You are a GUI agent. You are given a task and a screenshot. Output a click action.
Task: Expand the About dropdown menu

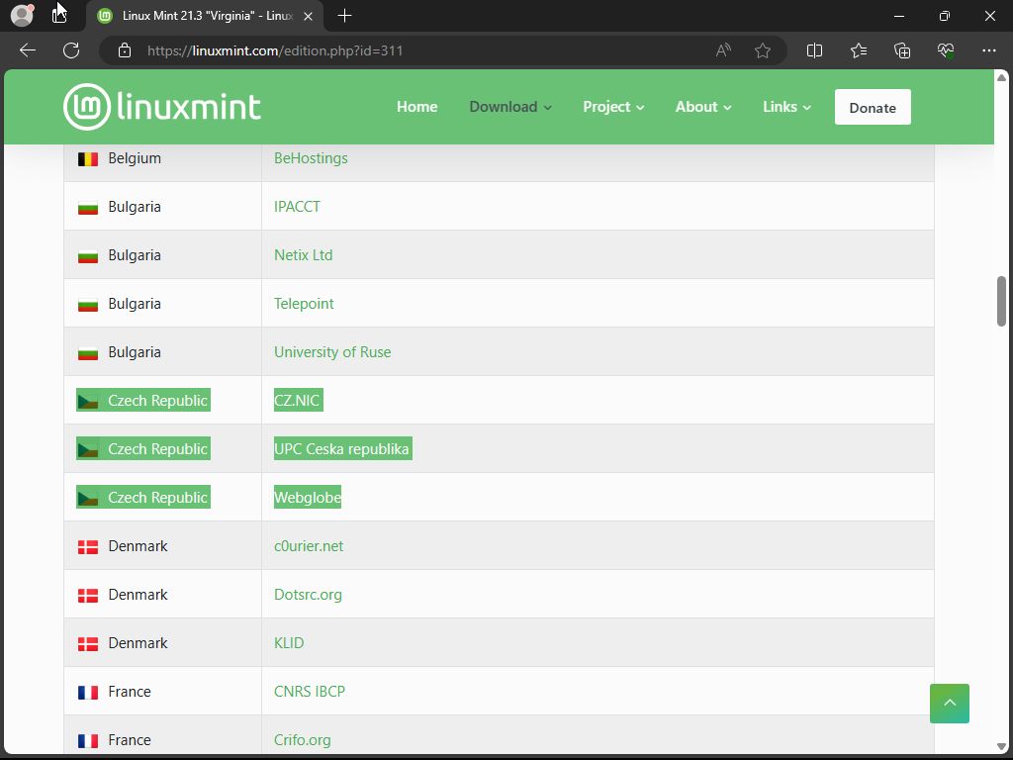point(703,107)
